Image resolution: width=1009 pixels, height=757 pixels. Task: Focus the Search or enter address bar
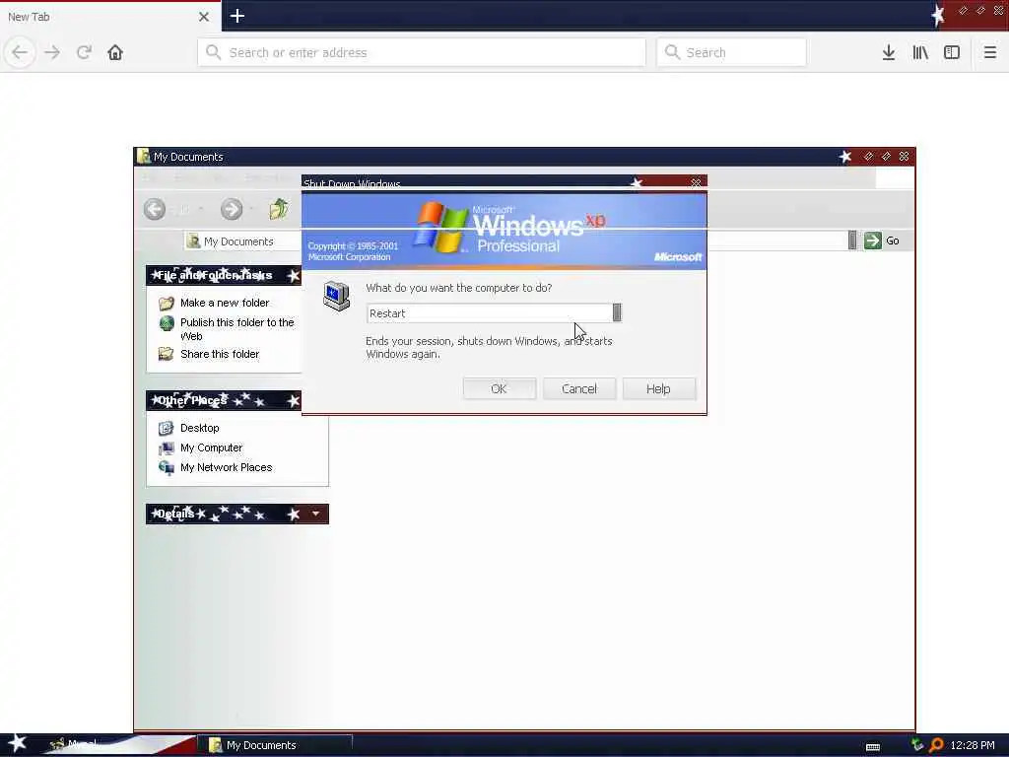(422, 52)
